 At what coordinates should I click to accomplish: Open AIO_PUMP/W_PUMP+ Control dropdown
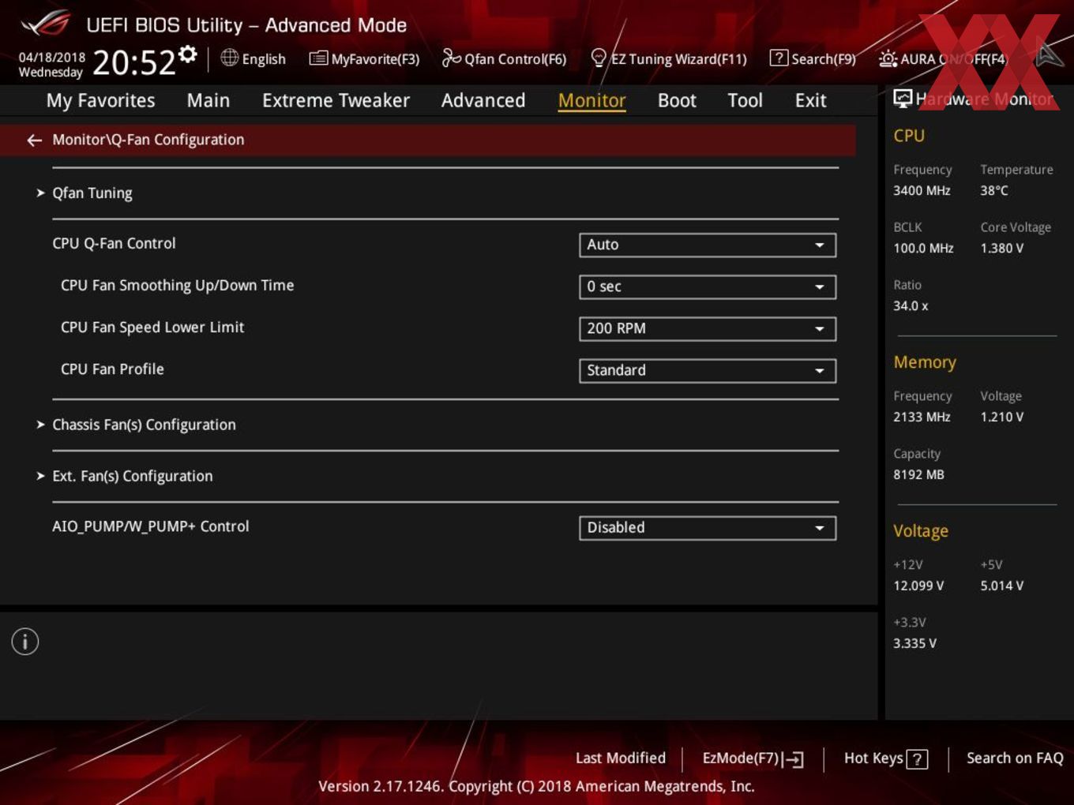(x=708, y=527)
